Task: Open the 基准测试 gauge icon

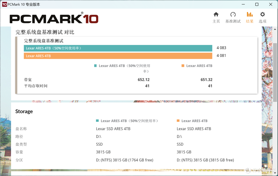Action: pyautogui.click(x=233, y=14)
